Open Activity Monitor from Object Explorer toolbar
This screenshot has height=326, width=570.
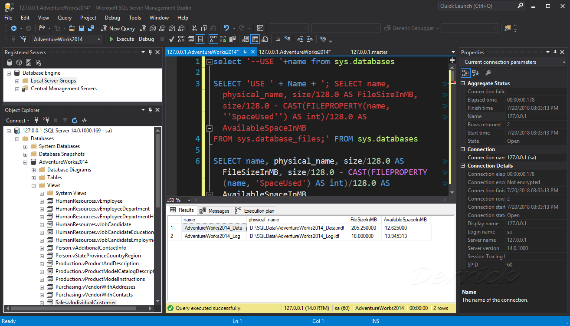[84, 120]
